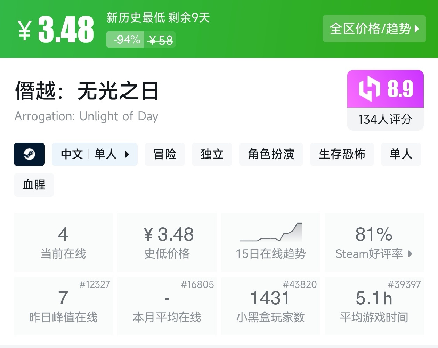The width and height of the screenshot is (438, 348).
Task: Open the 15日在线趋势 sparkline chart
Action: pos(271,233)
